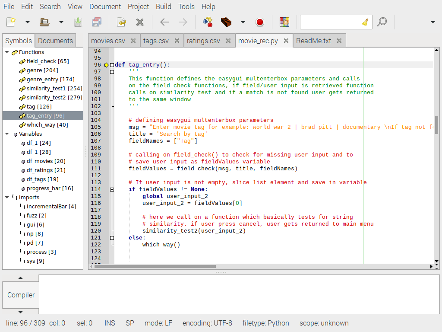This screenshot has width=442, height=332.
Task: Switch to the Documents sidebar pane
Action: 55,40
